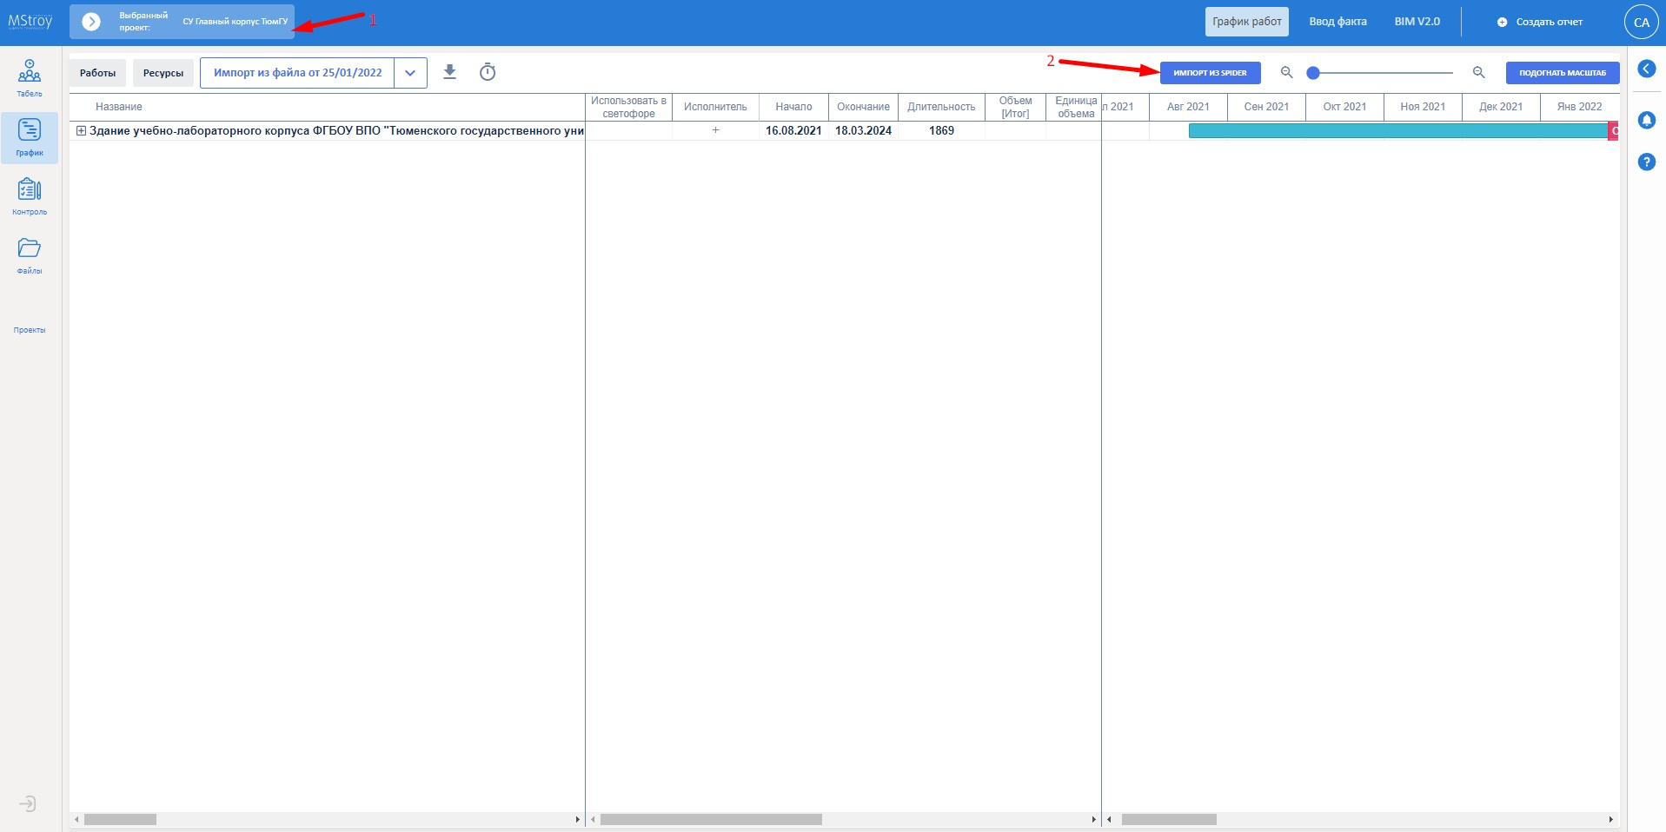
Task: Open notifications bell
Action: [1646, 120]
